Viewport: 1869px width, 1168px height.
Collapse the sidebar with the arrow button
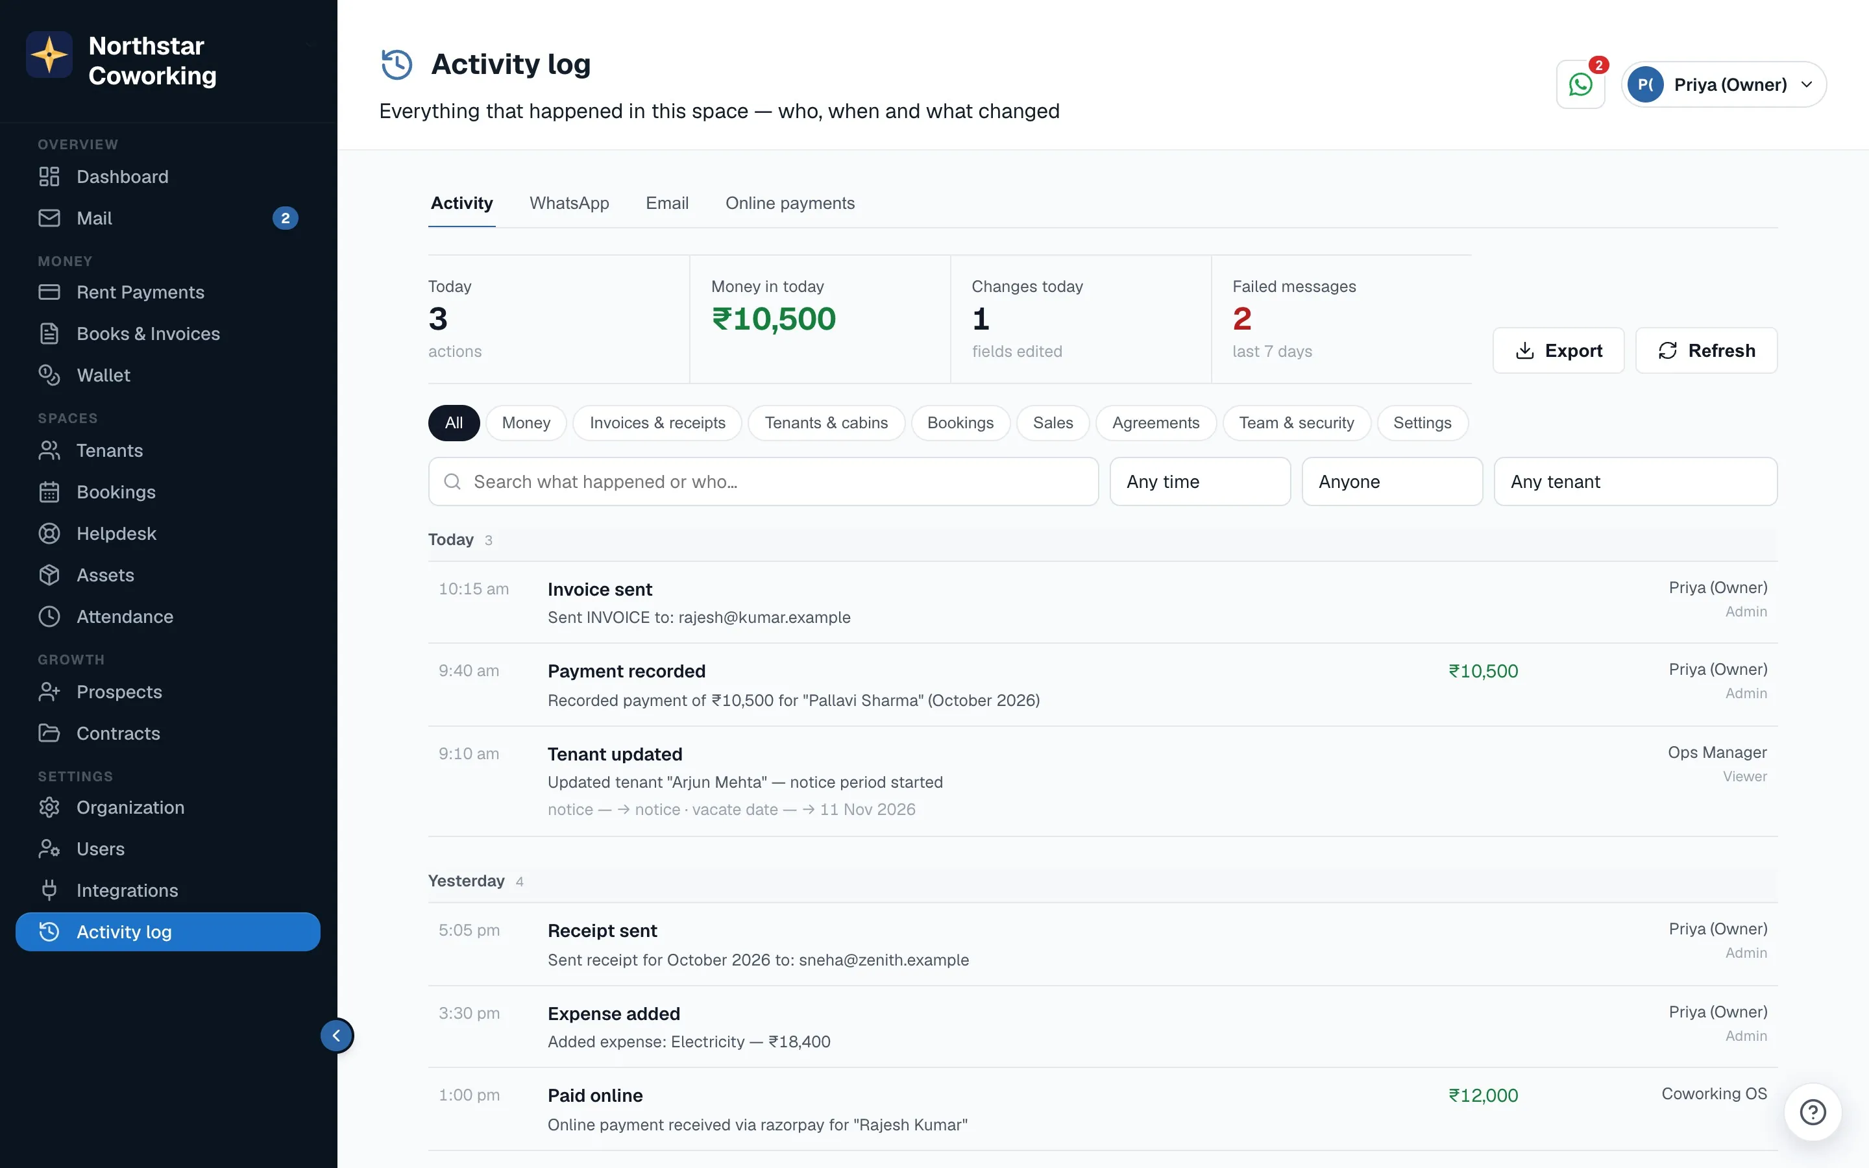point(337,1036)
